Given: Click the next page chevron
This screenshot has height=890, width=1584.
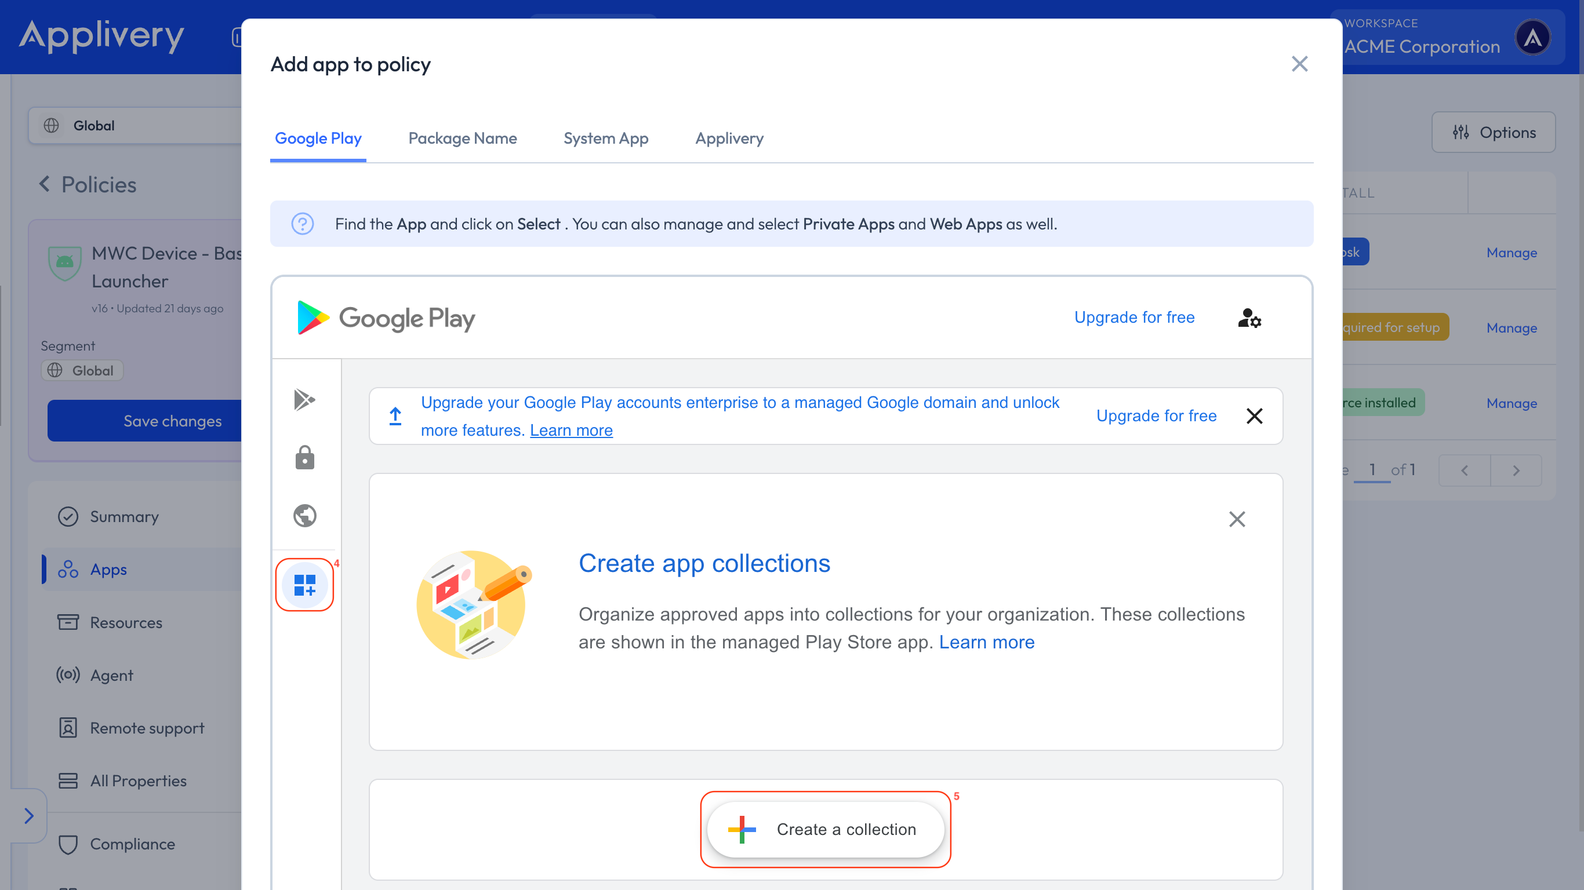Looking at the screenshot, I should [x=1516, y=470].
